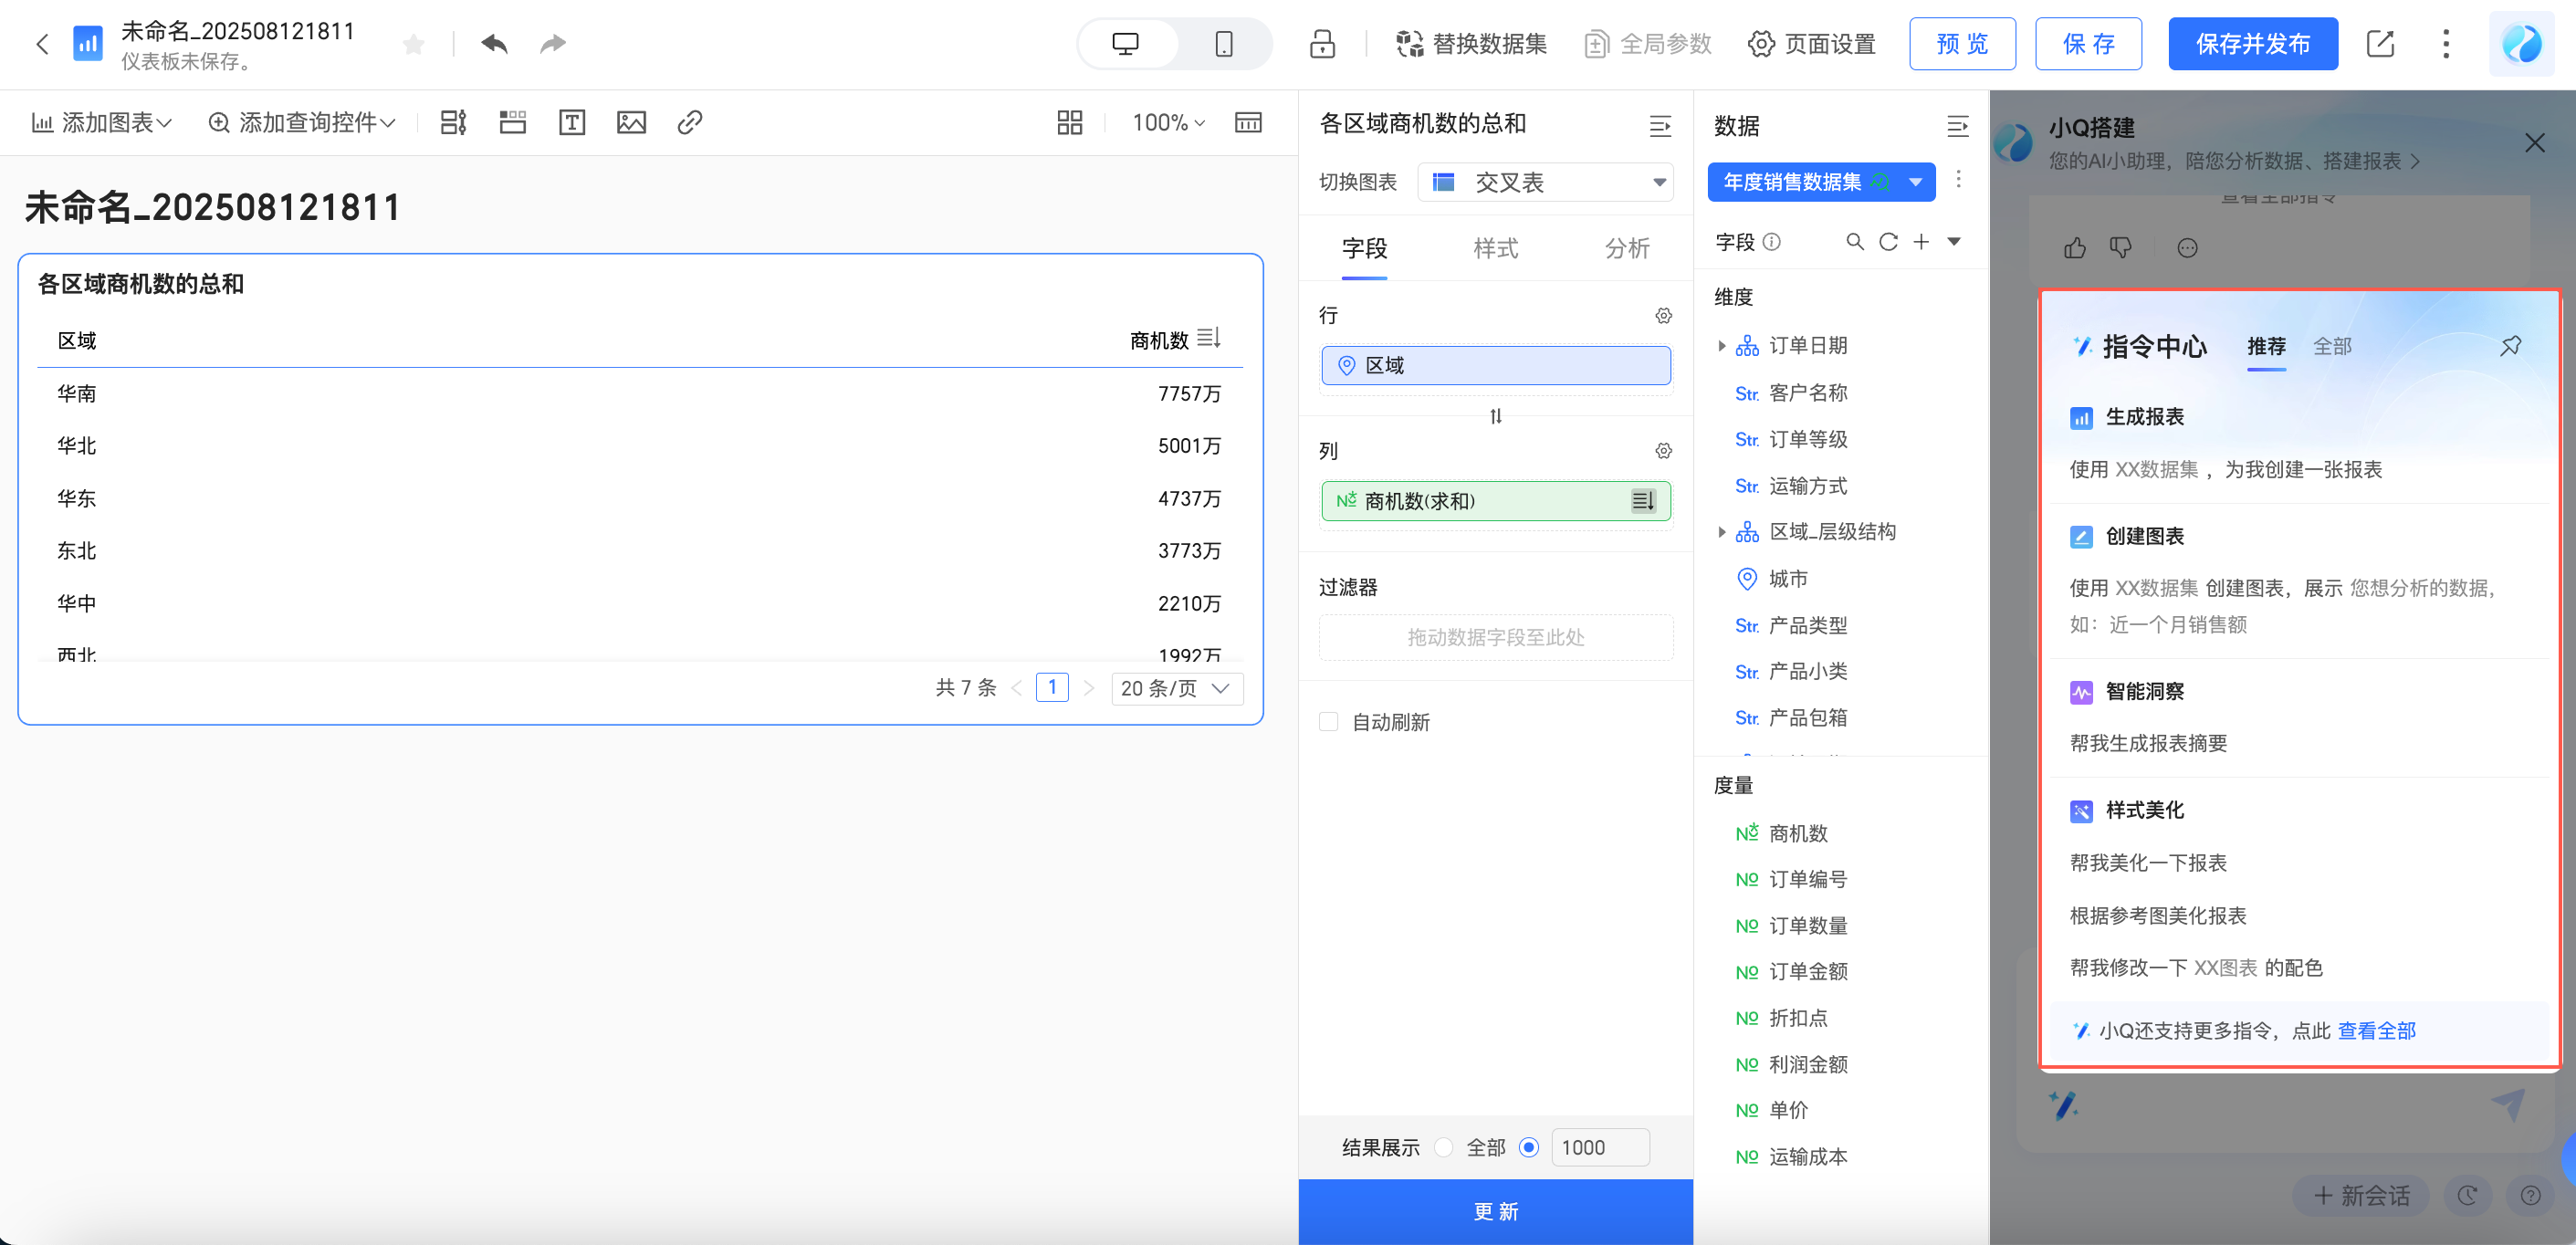2576x1245 pixels.
Task: Expand the 订单日期 dimension tree
Action: (x=1721, y=346)
